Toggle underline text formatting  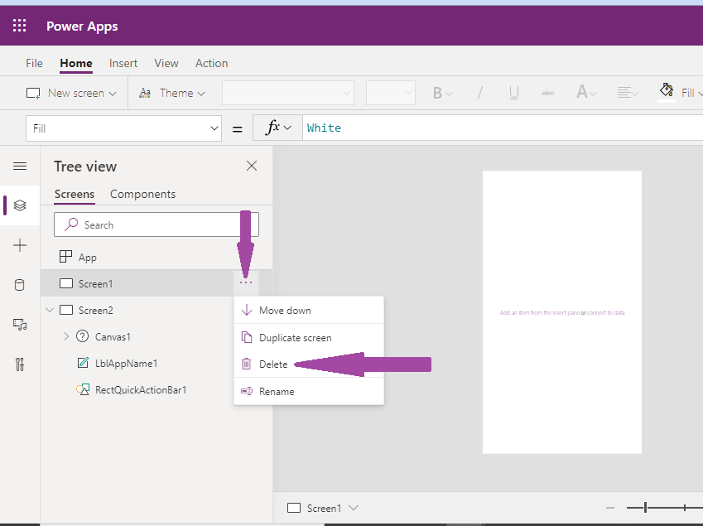513,92
